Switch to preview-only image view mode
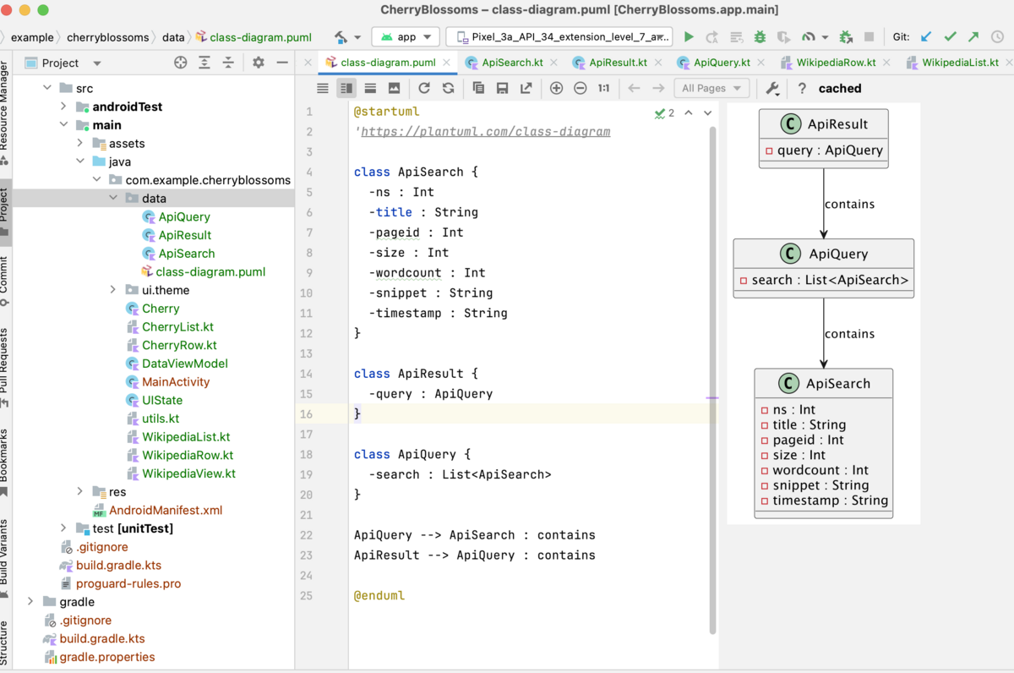The width and height of the screenshot is (1014, 673). tap(394, 88)
